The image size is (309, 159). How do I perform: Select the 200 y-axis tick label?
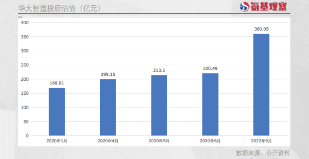point(25,79)
